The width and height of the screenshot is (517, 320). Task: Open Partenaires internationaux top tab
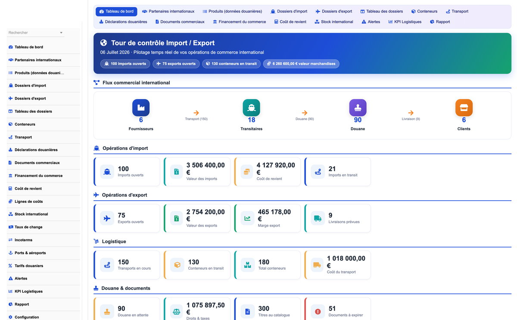pos(168,11)
